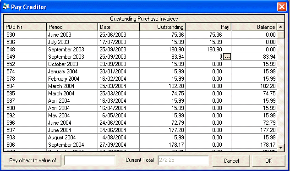The image size is (290, 171).
Task: Select PDB Nr 592 cell
Action: pyautogui.click(x=25, y=116)
